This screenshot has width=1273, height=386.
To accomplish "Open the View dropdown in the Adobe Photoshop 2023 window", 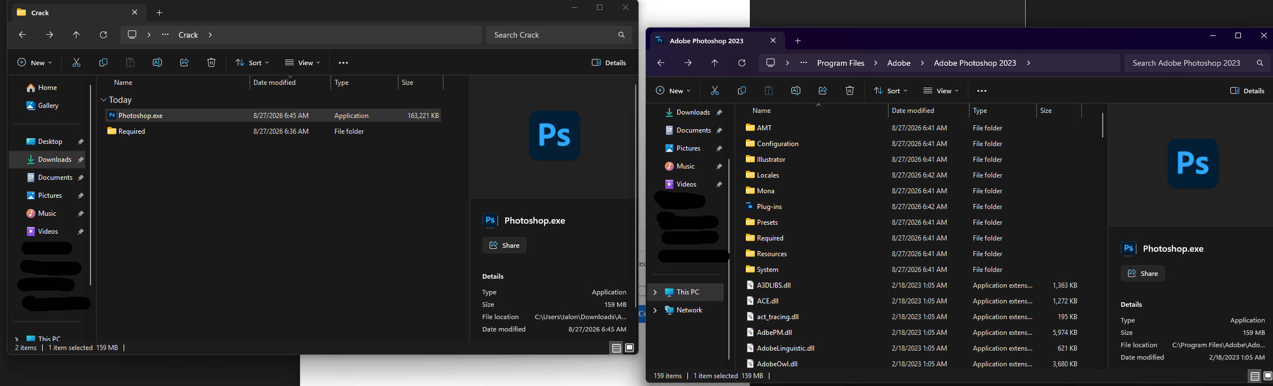I will pos(941,90).
